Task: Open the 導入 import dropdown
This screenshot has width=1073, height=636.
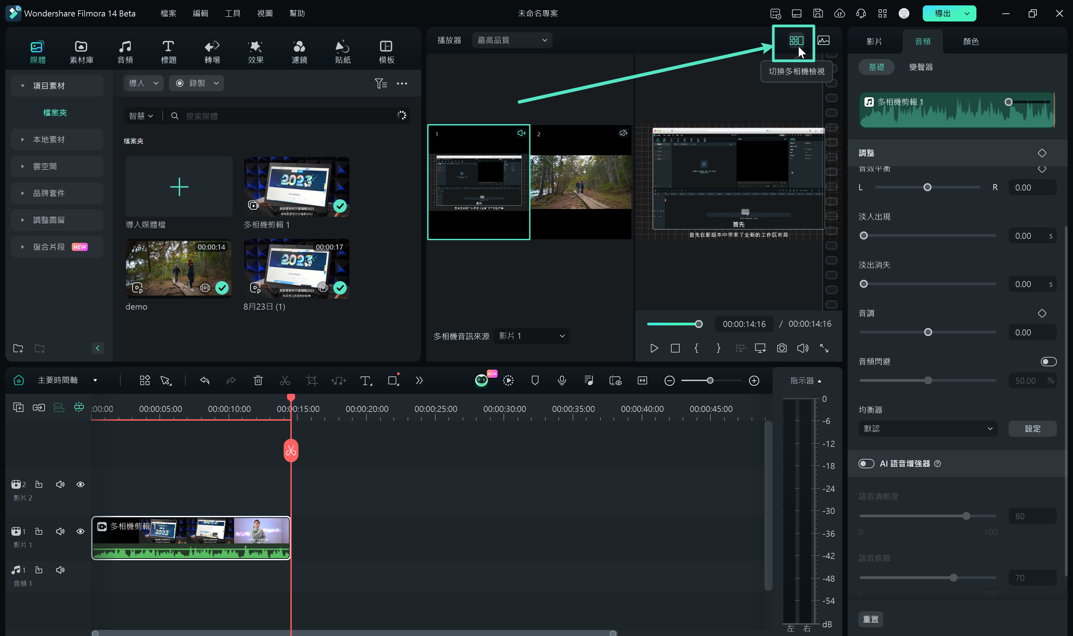Action: (x=144, y=83)
